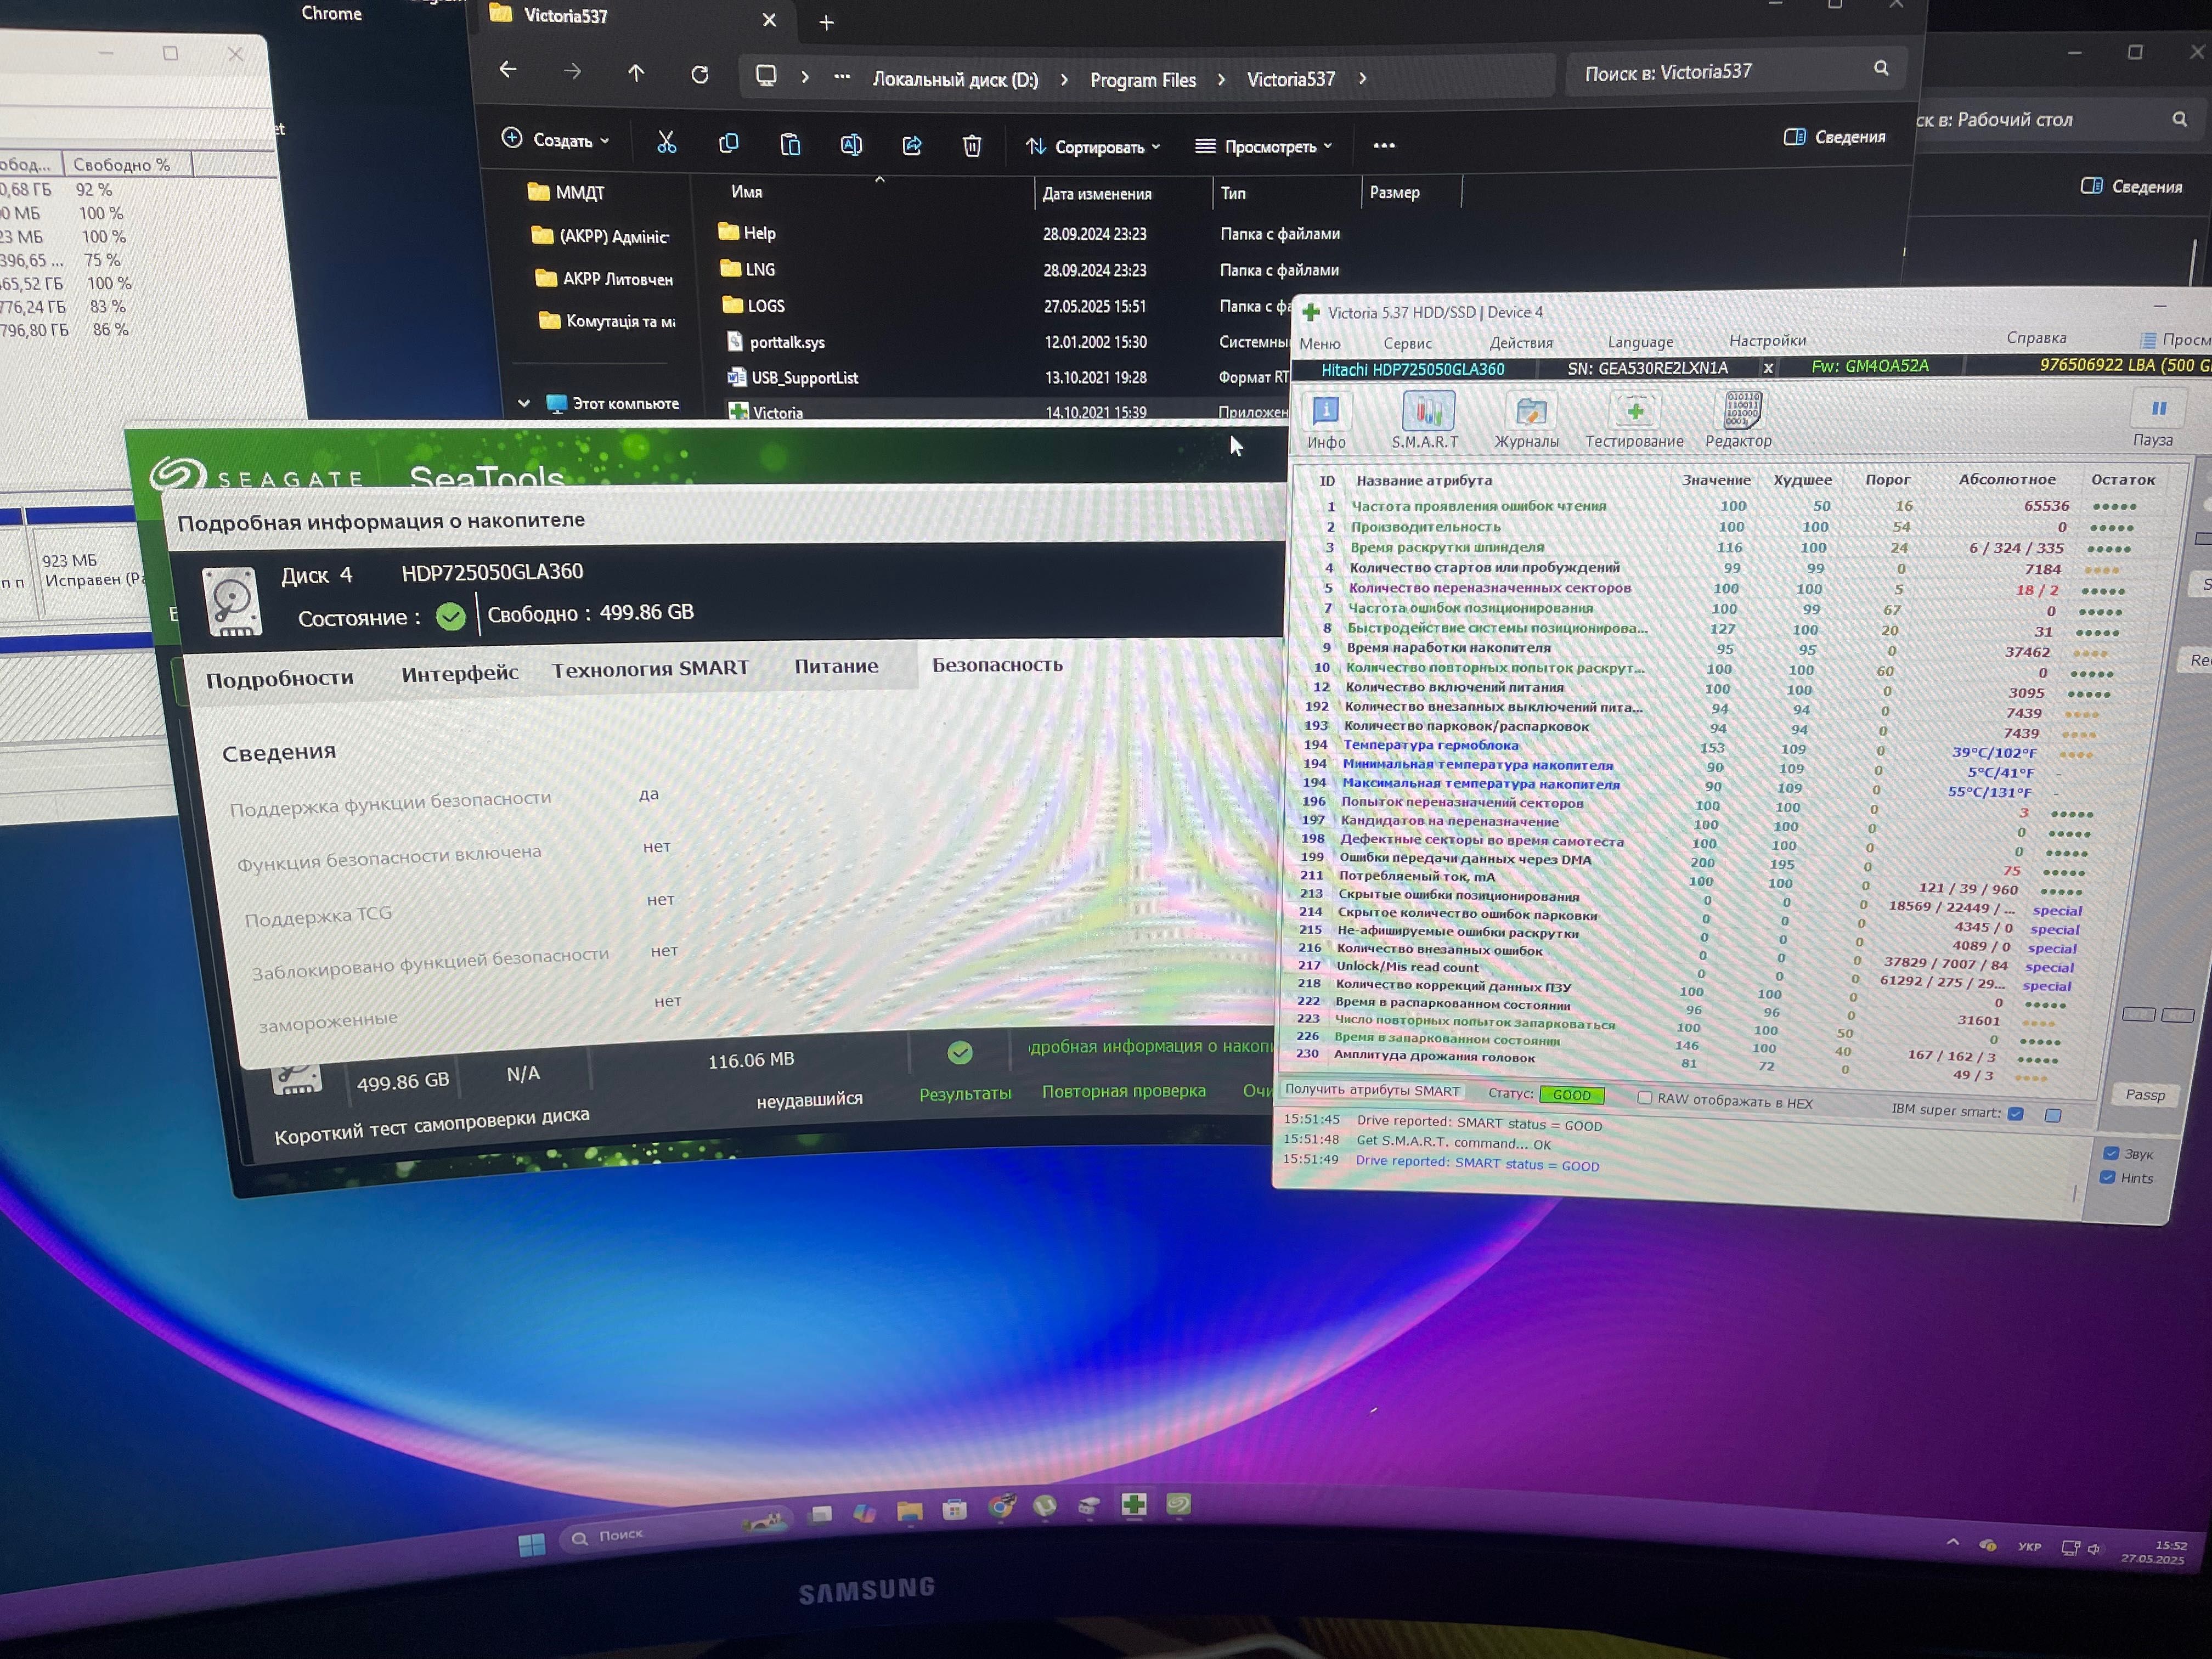Click Повторная проверка in SeaTools
2212x1659 pixels.
(x=1124, y=1091)
